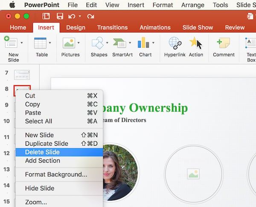Add a Comment with ribbon icon

click(x=224, y=43)
